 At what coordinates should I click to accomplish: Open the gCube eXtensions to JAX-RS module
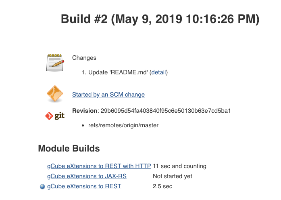[x=87, y=176]
